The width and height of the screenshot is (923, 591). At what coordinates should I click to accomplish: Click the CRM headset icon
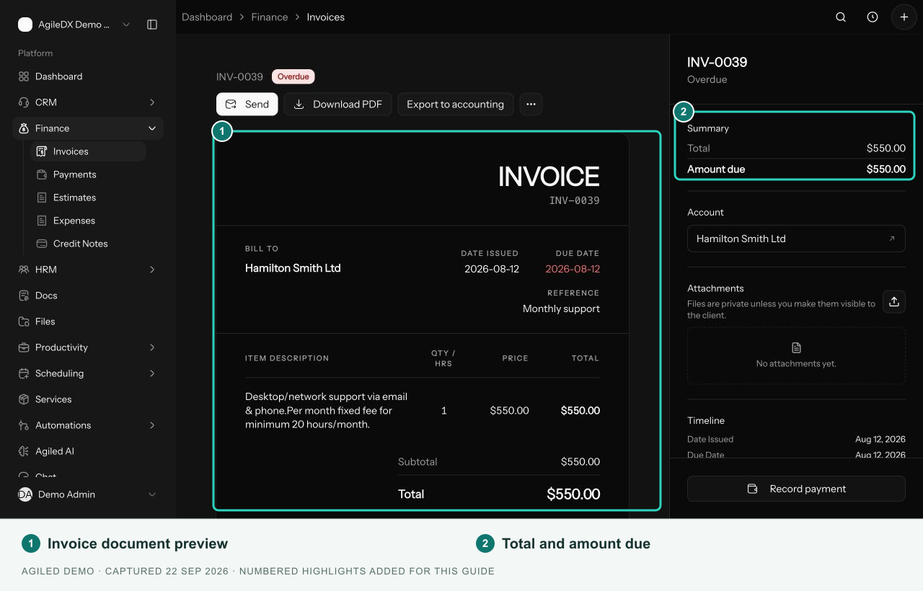(24, 102)
